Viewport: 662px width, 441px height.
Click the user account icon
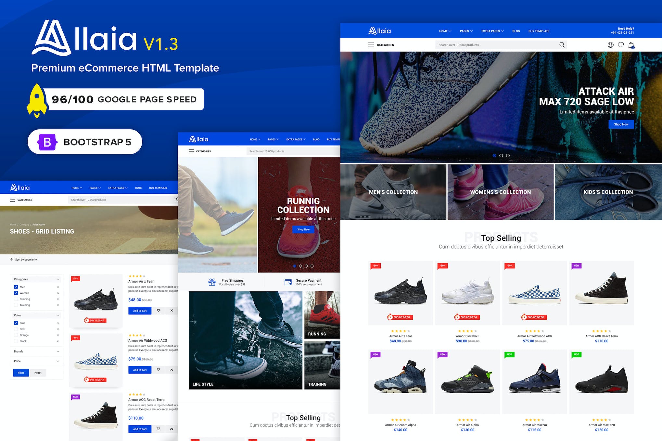tap(611, 45)
